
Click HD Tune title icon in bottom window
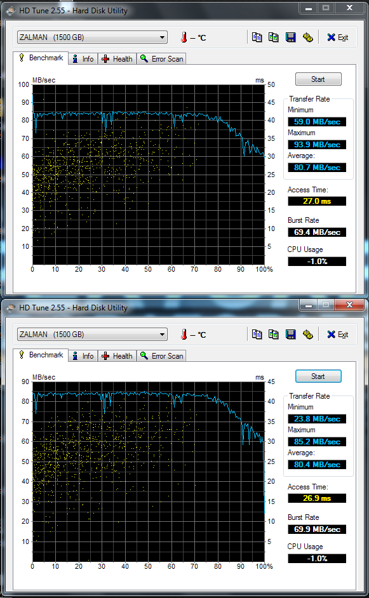[x=11, y=308]
